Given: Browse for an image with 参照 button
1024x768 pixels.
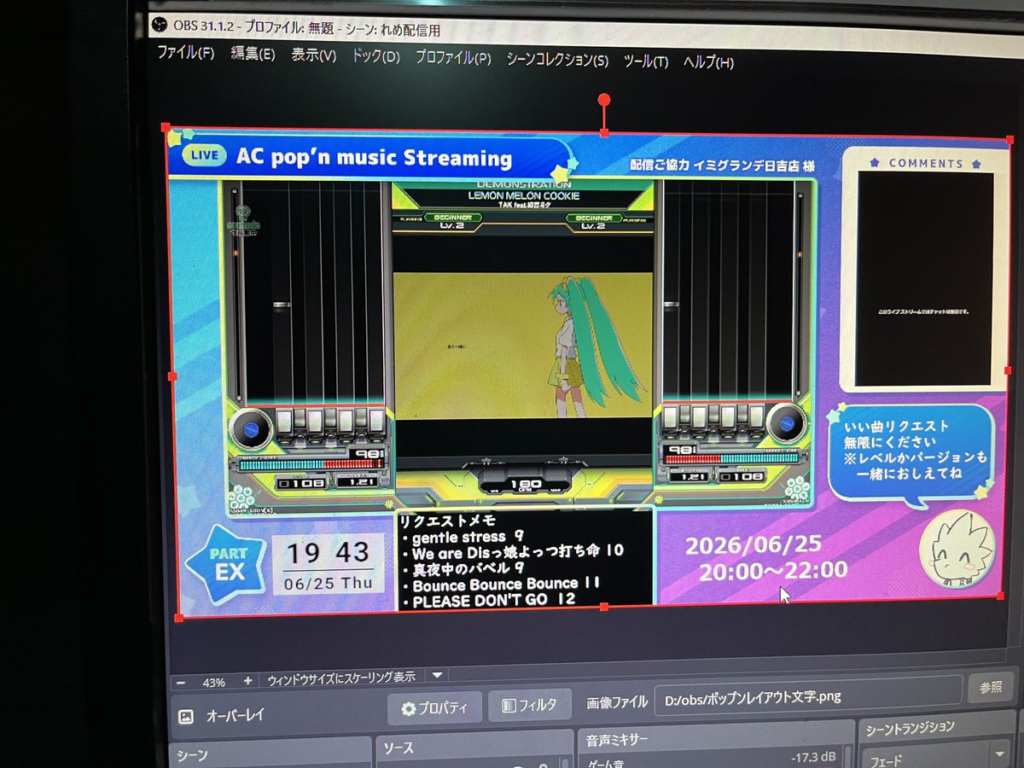Looking at the screenshot, I should [x=990, y=688].
